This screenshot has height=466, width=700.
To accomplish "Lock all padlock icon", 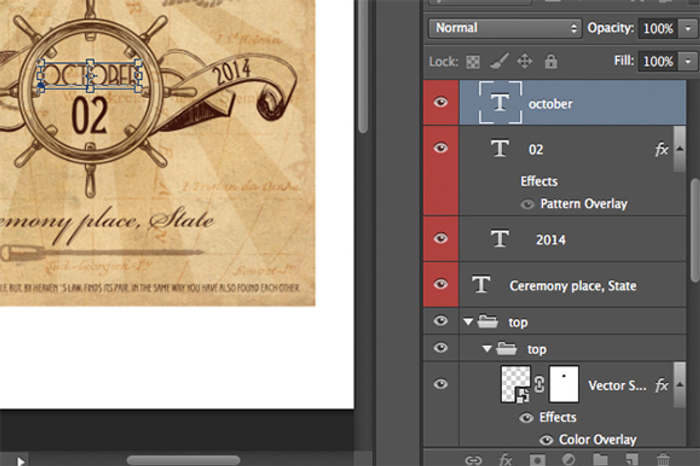I will (551, 61).
